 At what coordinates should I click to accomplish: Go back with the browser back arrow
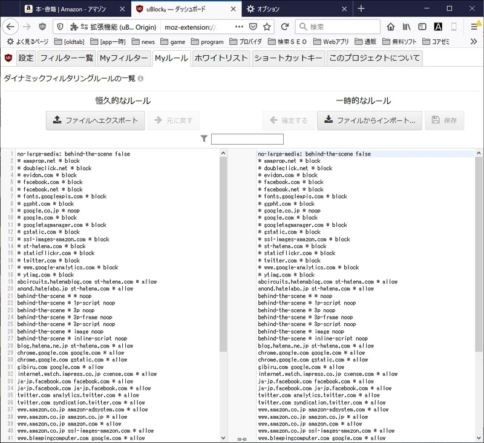[x=10, y=27]
